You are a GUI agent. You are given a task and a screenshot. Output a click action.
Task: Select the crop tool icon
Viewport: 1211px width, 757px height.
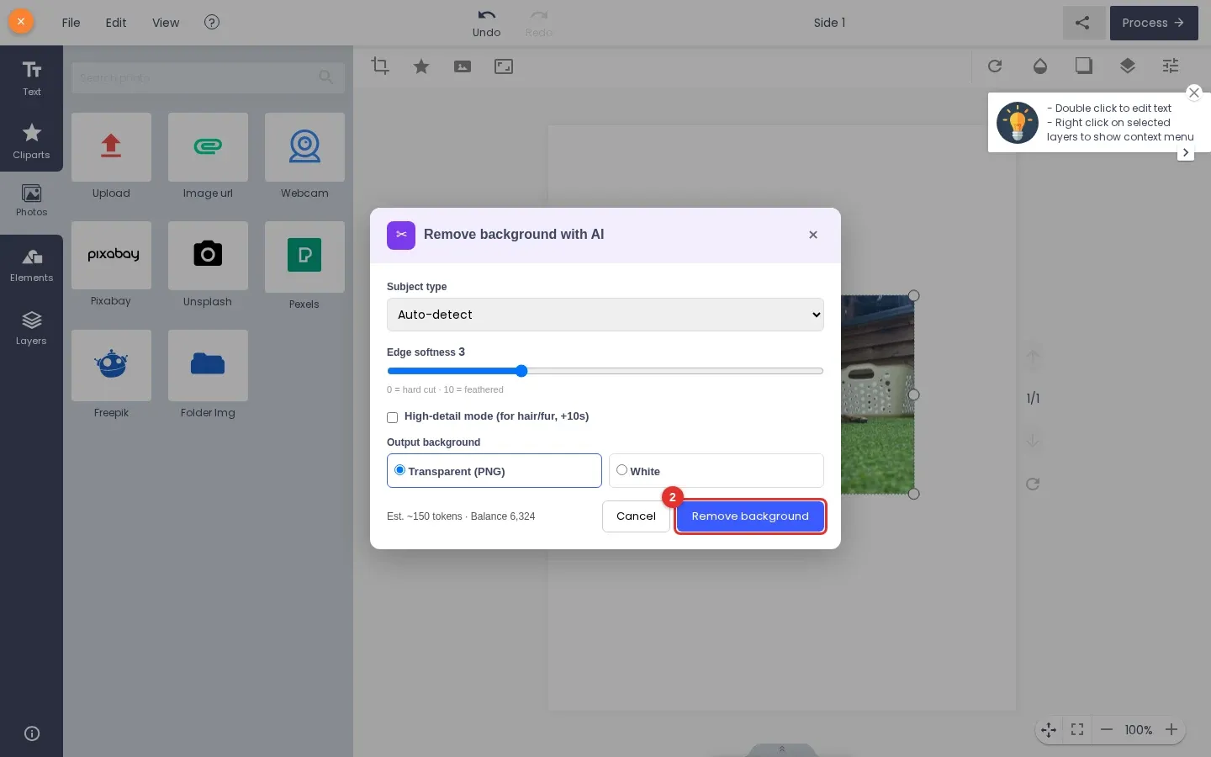(380, 66)
